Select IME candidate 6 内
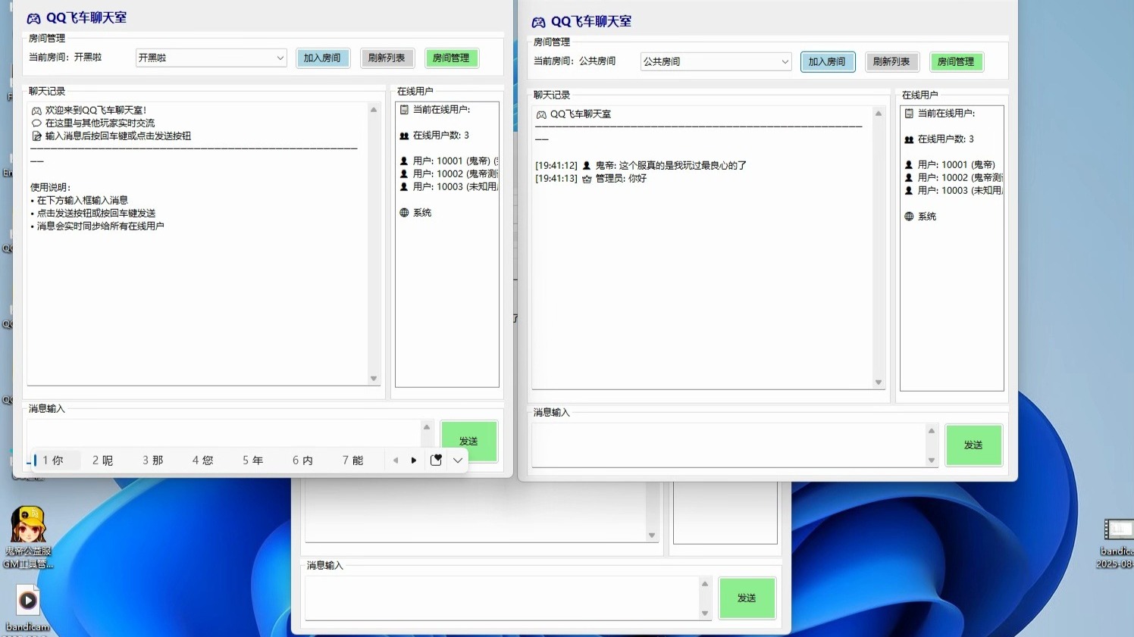The width and height of the screenshot is (1134, 637). pos(303,461)
